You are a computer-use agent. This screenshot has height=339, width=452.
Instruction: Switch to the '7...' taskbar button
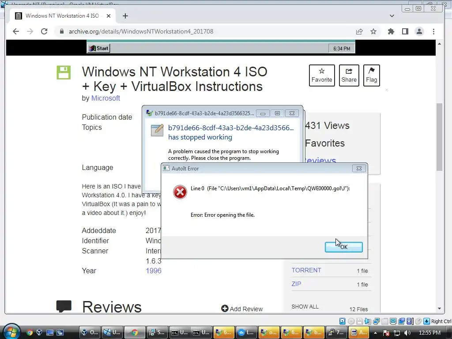coord(336,332)
